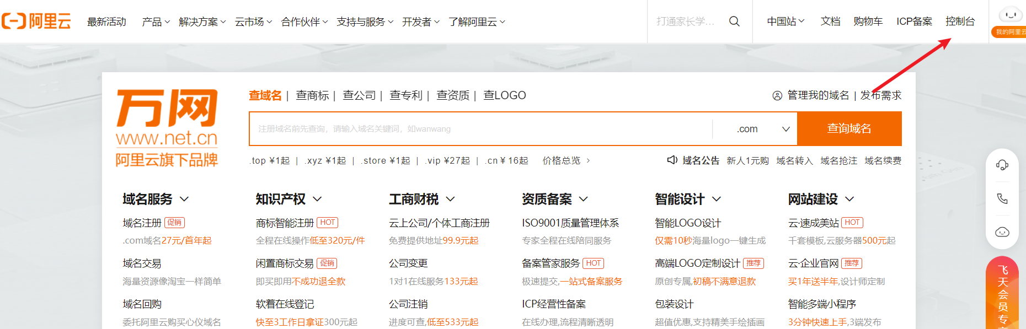
Task: Expand the 知识产权 category
Action: 288,199
